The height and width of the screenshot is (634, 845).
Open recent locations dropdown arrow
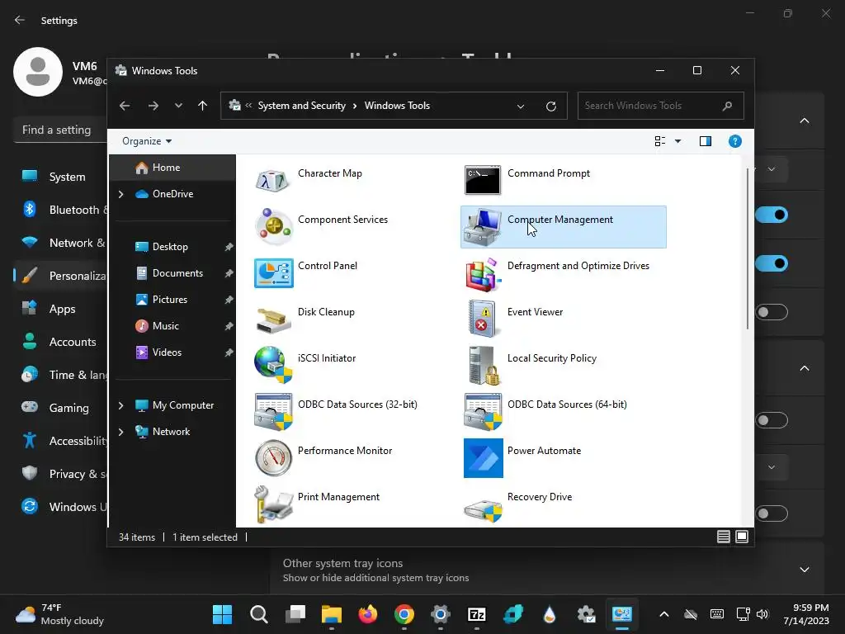tap(178, 106)
